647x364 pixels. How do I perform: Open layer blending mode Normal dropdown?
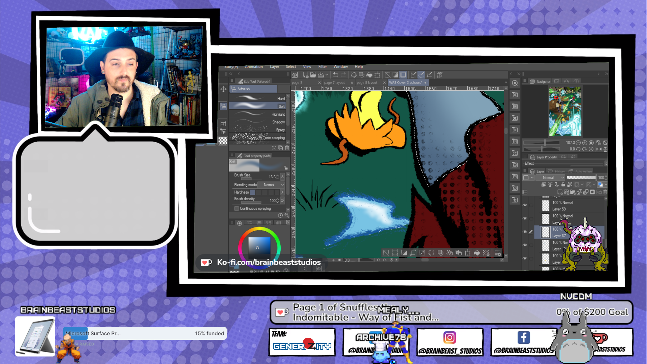point(551,178)
